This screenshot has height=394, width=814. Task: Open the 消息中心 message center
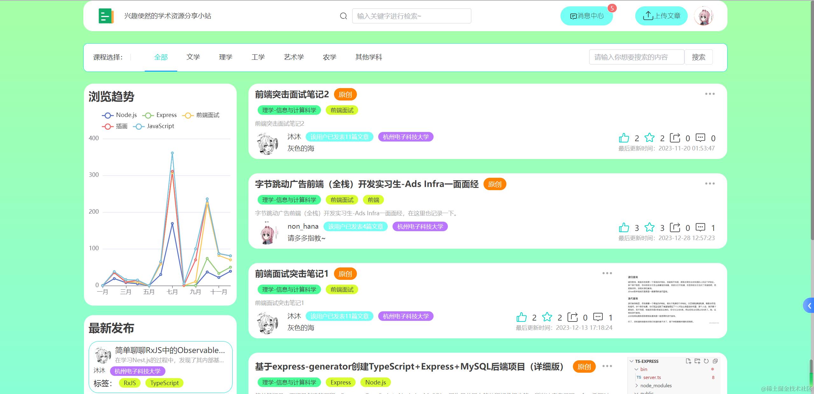click(587, 16)
